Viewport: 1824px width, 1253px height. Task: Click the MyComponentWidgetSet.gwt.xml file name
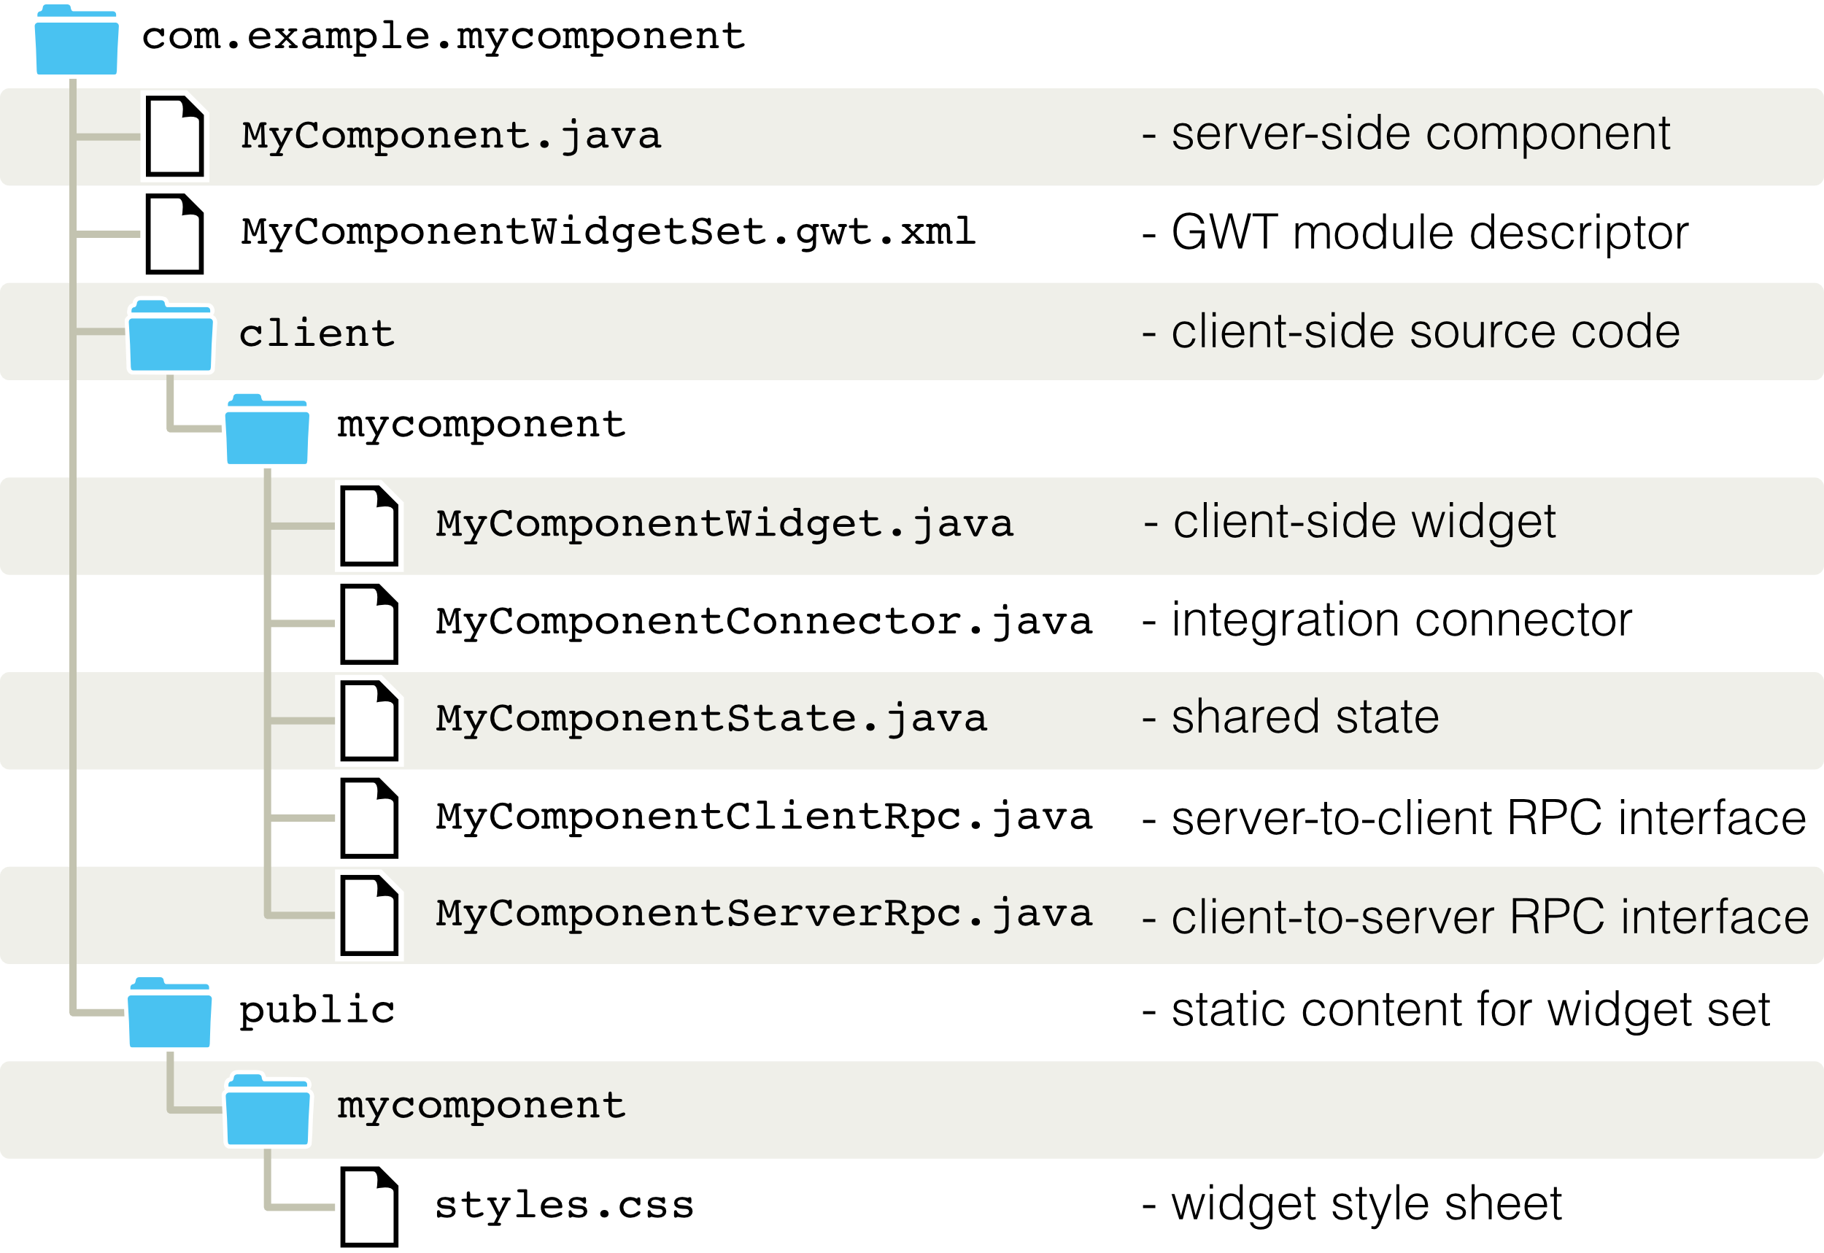click(608, 232)
